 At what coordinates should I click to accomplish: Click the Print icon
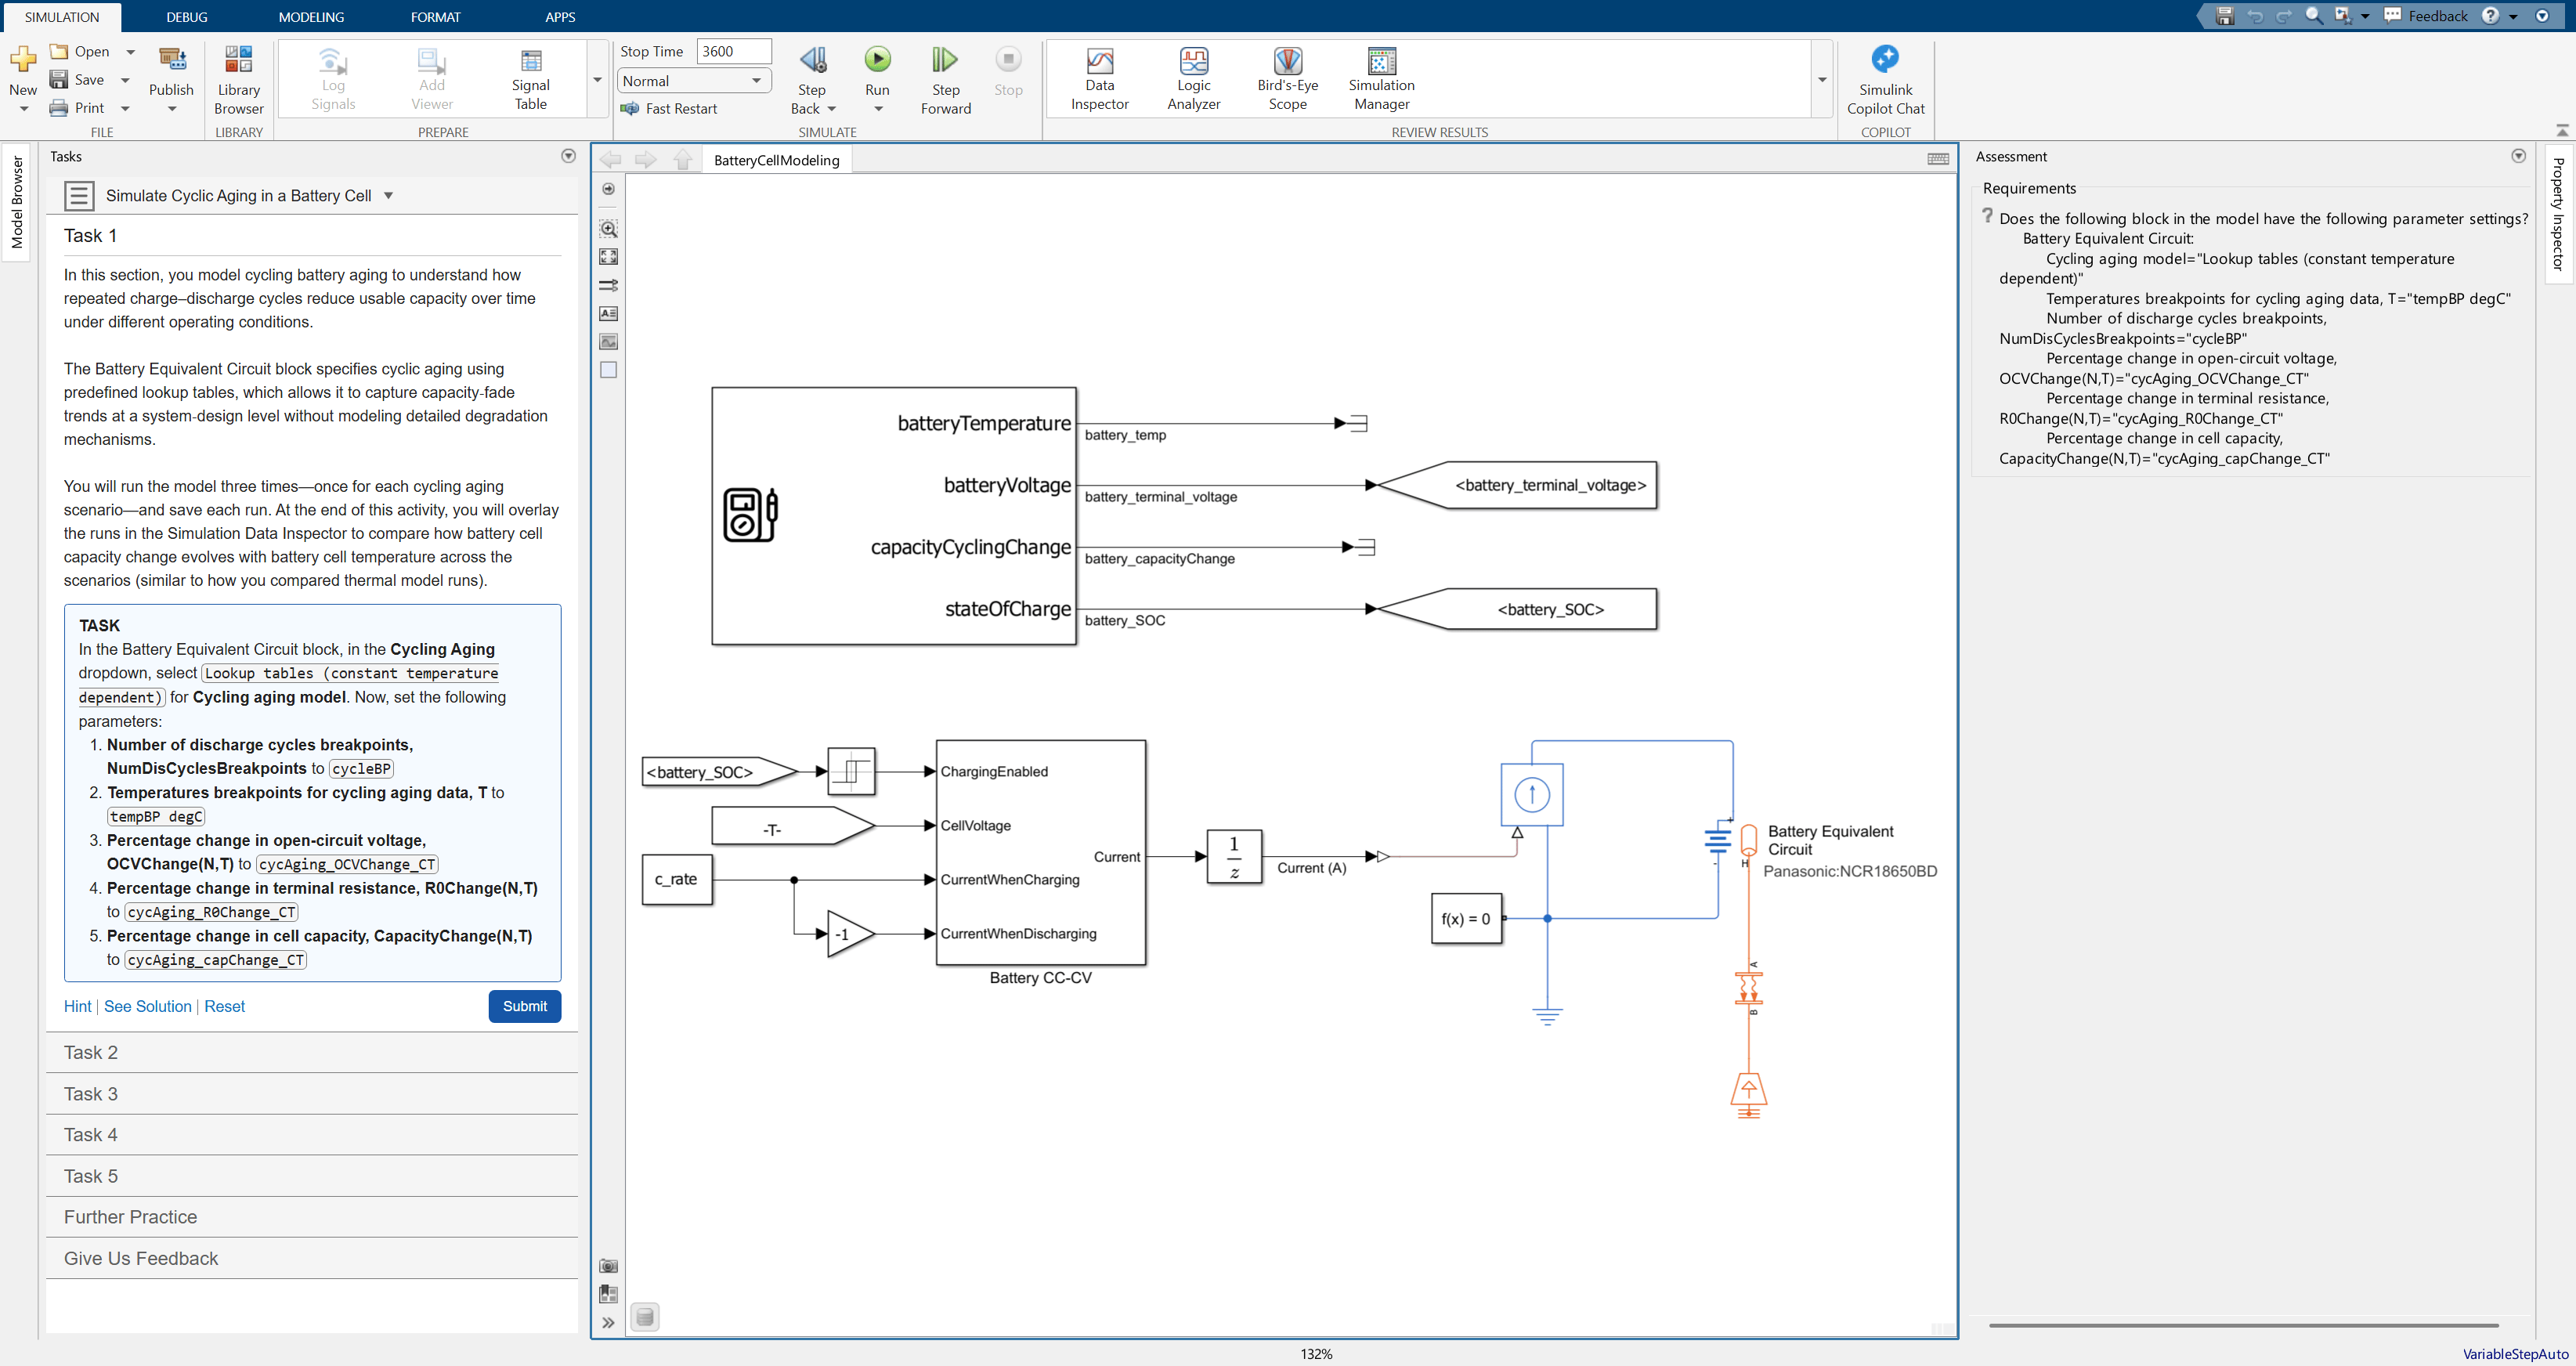tap(59, 108)
